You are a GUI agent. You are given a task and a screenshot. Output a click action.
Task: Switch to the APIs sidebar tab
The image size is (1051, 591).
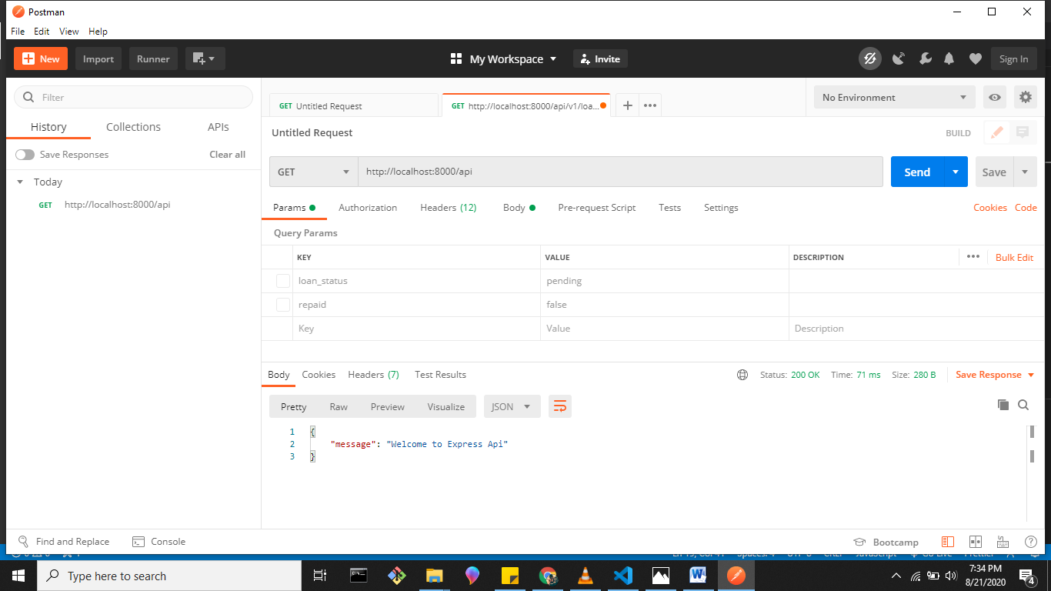pyautogui.click(x=219, y=127)
